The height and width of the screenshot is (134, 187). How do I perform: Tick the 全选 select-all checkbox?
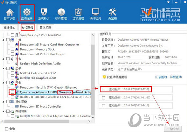point(7,129)
